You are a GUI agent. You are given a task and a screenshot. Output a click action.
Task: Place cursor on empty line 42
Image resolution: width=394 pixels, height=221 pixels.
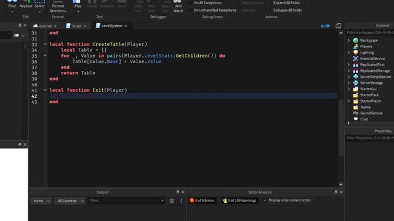pos(193,96)
